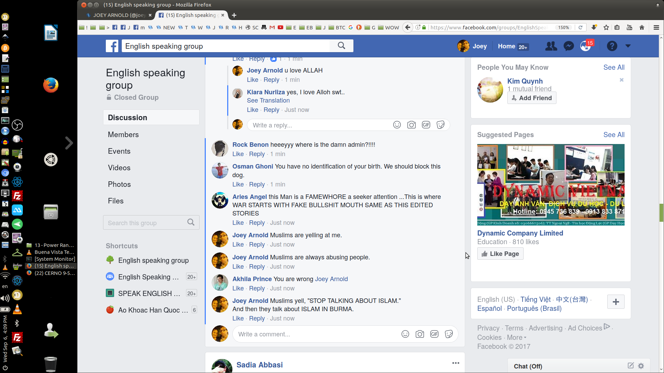Click Firefox back navigation button
The image size is (664, 373).
point(408,27)
